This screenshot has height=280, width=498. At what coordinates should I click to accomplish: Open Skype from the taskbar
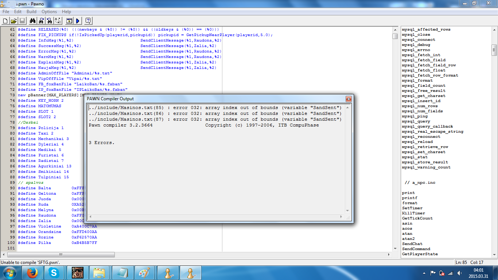55,273
